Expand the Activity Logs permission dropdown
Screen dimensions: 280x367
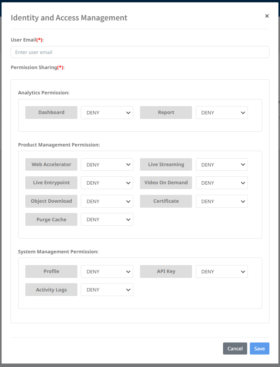tap(107, 290)
